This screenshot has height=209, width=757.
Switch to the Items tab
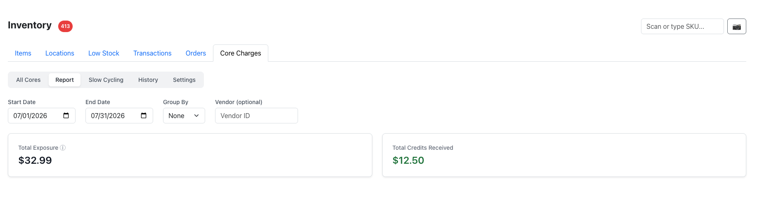point(23,53)
